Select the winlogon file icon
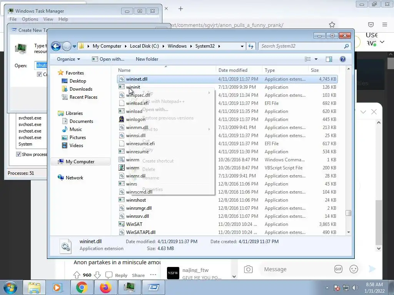The height and width of the screenshot is (295, 394). 122,119
